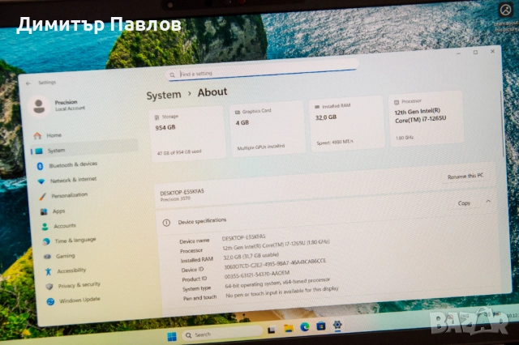Open the Installed RAM 32,0 GB card
This screenshot has height=345, width=519.
point(346,123)
